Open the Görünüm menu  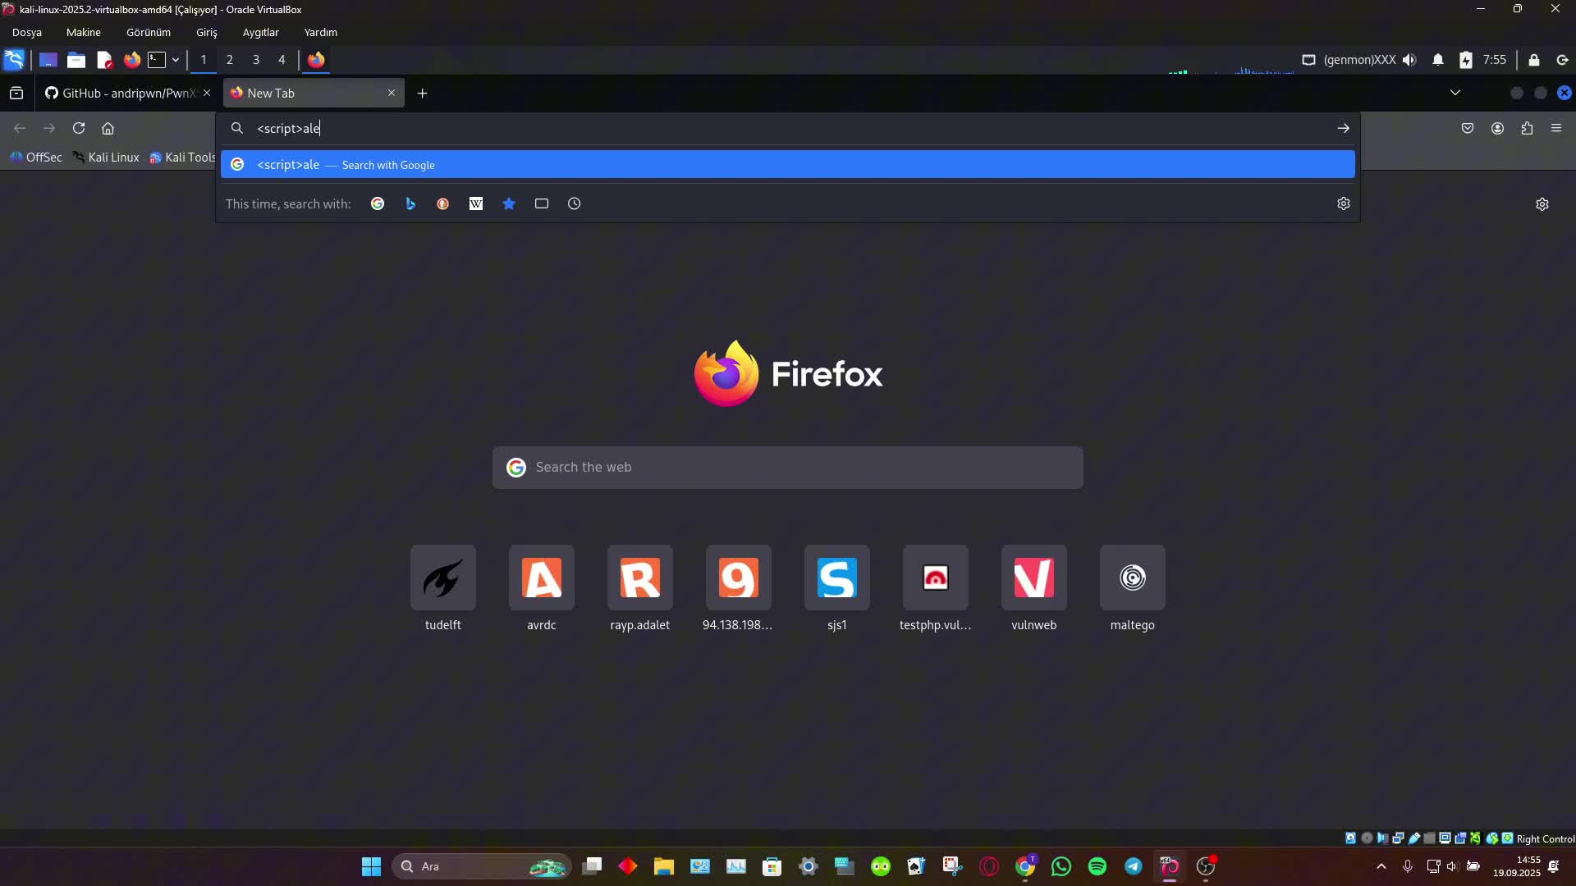(149, 32)
